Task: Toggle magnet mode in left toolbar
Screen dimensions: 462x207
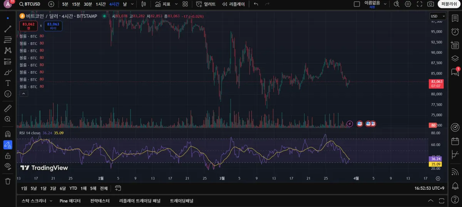Action: (x=8, y=134)
